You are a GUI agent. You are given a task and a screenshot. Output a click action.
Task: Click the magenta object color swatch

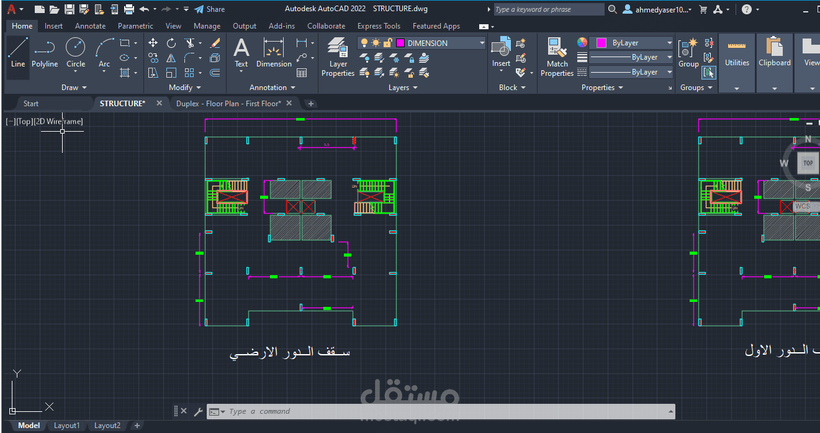coord(601,43)
